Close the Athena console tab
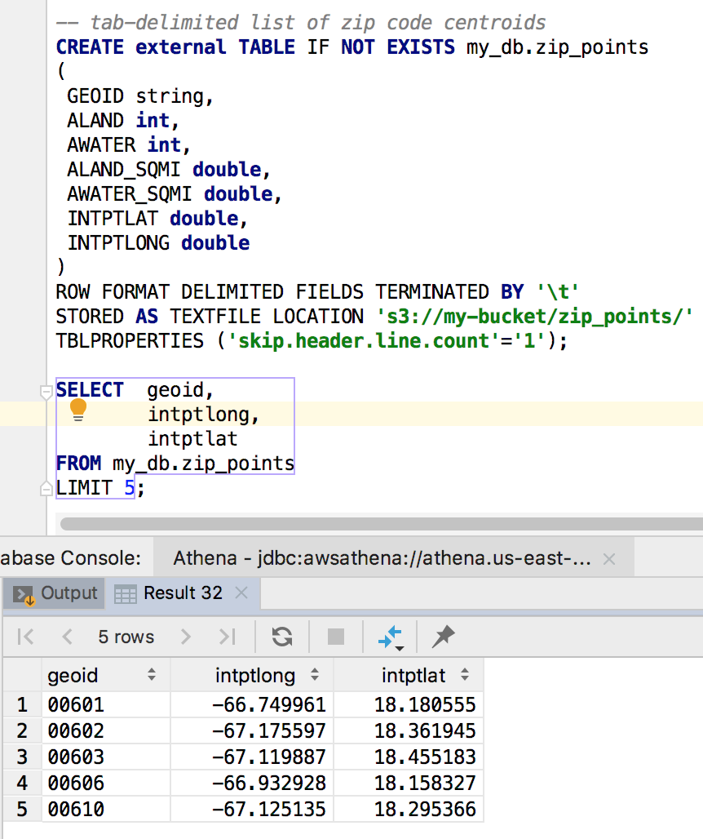Image resolution: width=703 pixels, height=839 pixels. pyautogui.click(x=609, y=559)
